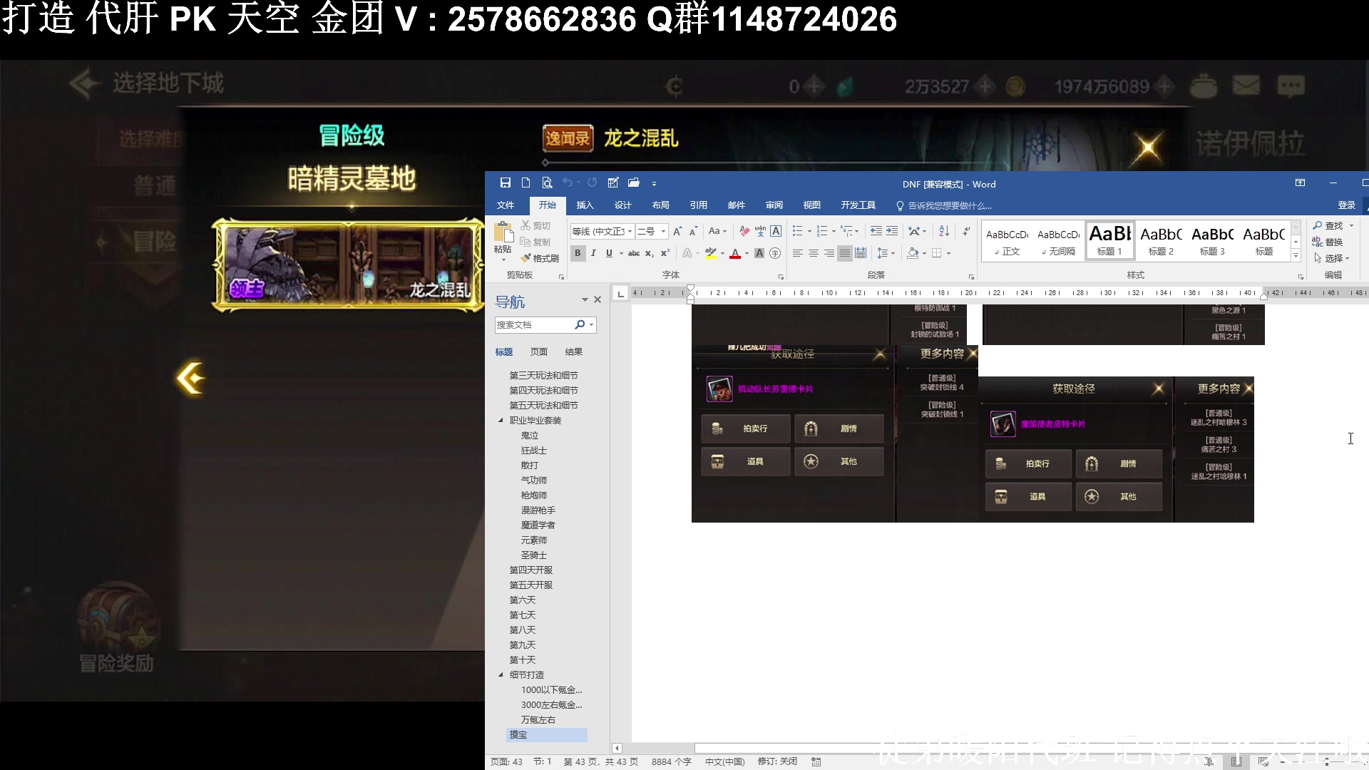Image resolution: width=1369 pixels, height=770 pixels.
Task: Apply paragraph shading with the paint bucket
Action: [913, 253]
